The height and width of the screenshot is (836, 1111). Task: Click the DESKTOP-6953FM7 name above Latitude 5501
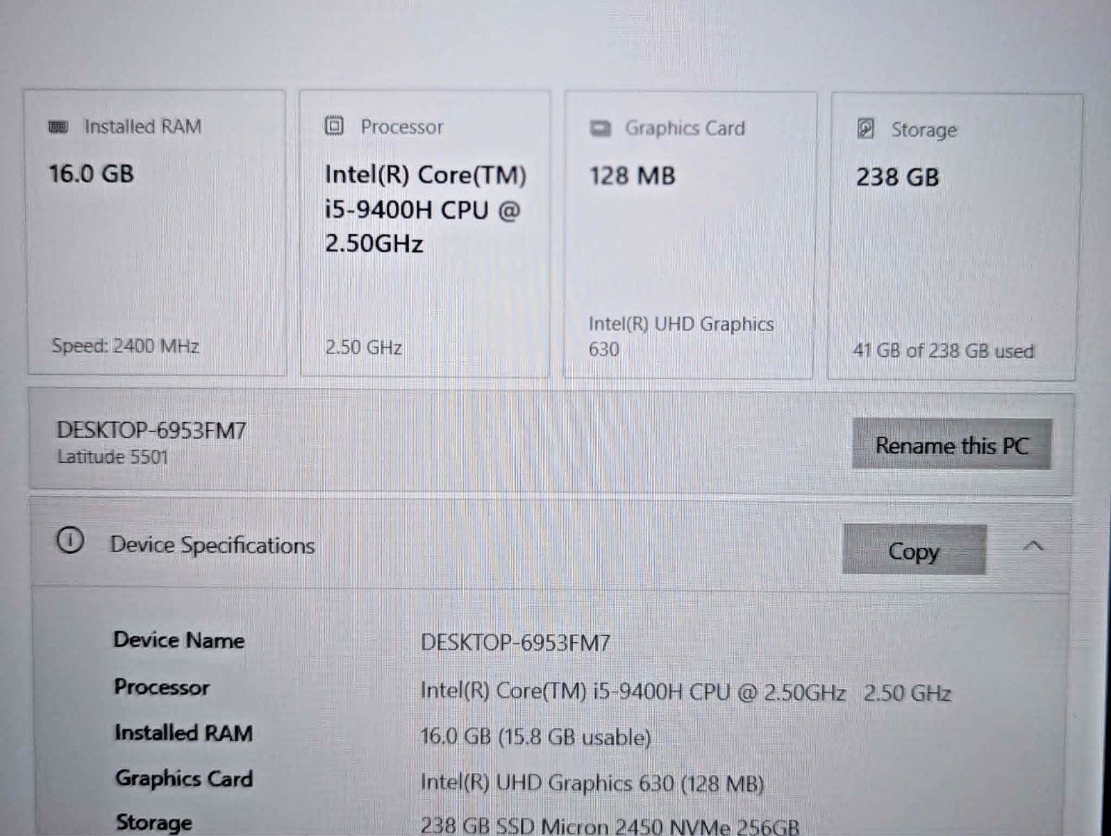pos(151,430)
